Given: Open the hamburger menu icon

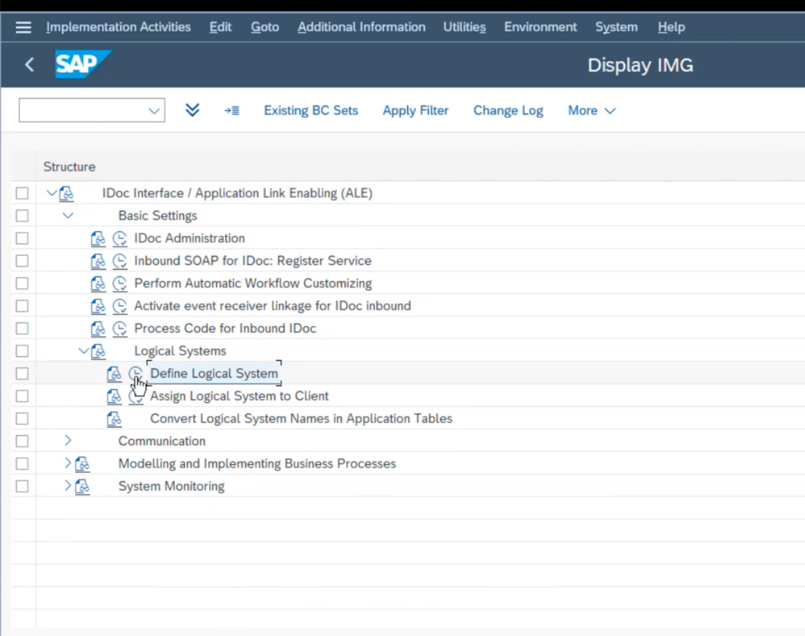Looking at the screenshot, I should [23, 27].
